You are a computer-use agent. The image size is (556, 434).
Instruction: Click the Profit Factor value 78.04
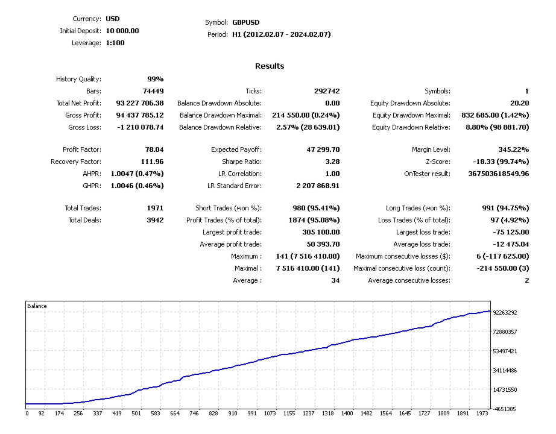coord(154,149)
